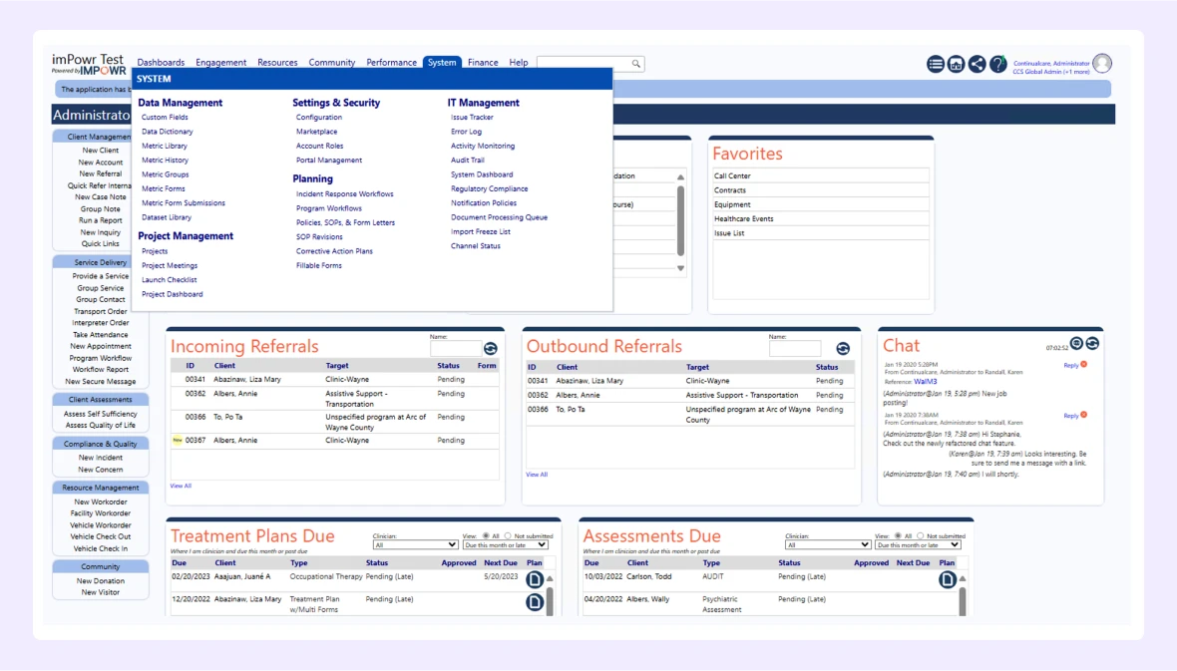Open Project Dashboard link
Viewport: 1177px width, 671px height.
pyautogui.click(x=173, y=294)
